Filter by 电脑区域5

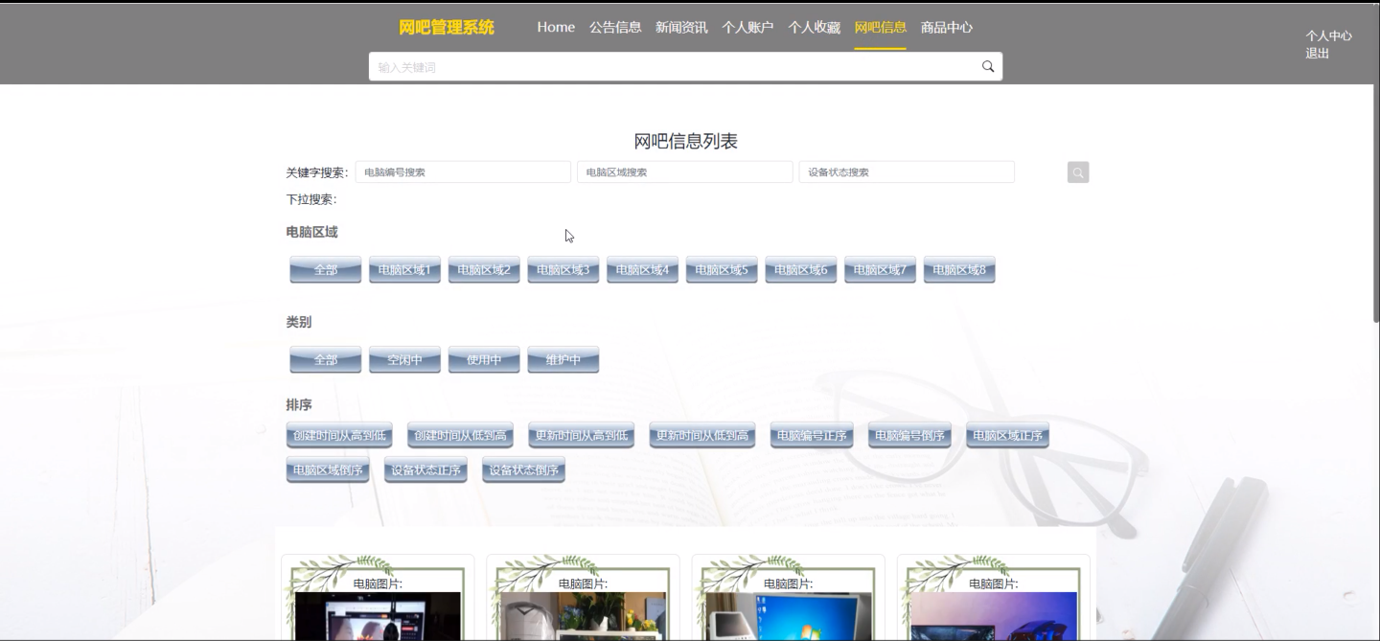coord(722,270)
